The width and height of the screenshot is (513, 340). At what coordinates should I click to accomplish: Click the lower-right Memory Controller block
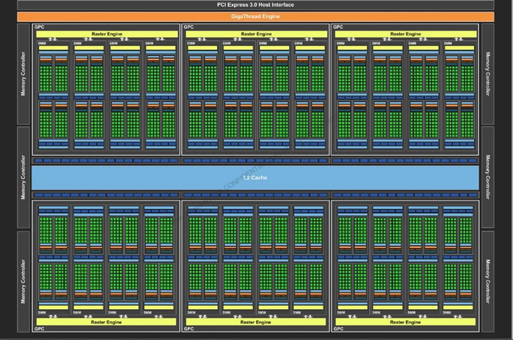(x=488, y=282)
